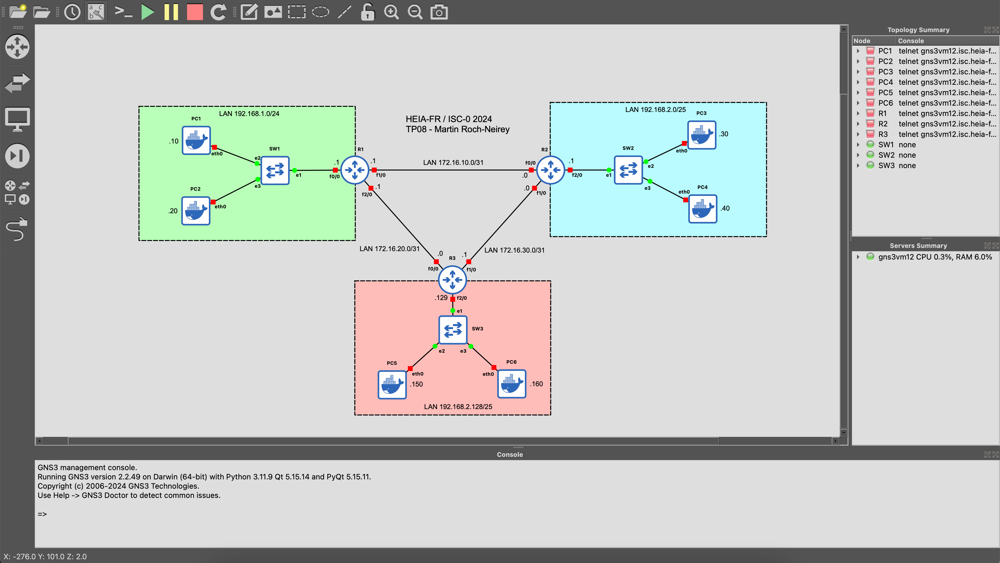Browse switches in the device sidebar
1000x563 pixels.
pos(17,83)
